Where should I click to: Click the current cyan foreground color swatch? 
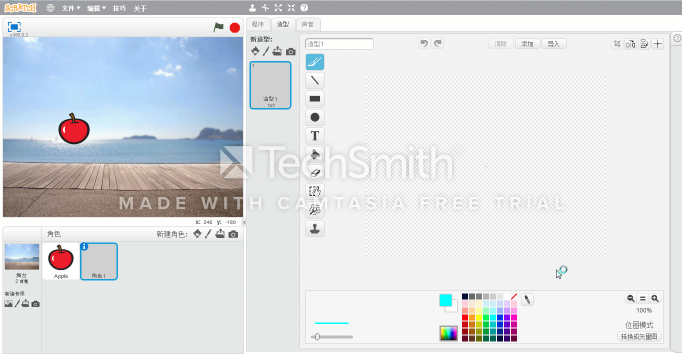(x=445, y=300)
